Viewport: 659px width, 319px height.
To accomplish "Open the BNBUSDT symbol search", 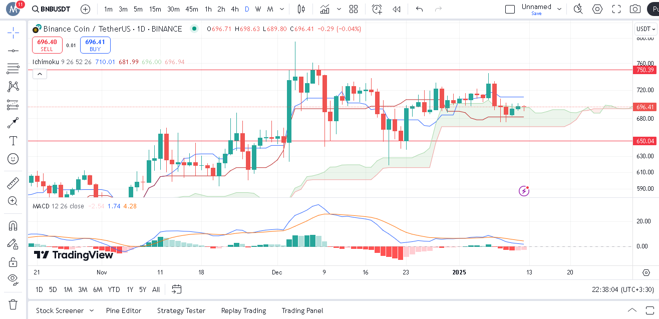I will [x=51, y=9].
